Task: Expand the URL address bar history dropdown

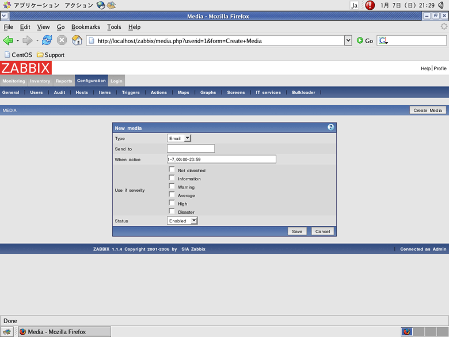Action: tap(348, 40)
